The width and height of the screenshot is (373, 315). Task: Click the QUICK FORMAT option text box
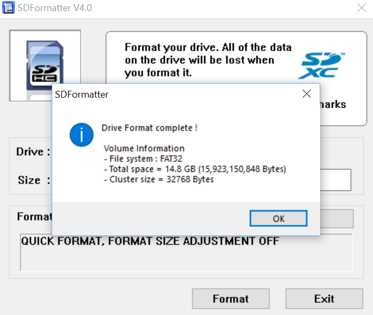click(186, 252)
